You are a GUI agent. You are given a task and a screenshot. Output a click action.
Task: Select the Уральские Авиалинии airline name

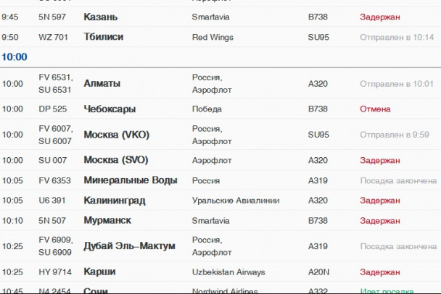[x=236, y=201]
